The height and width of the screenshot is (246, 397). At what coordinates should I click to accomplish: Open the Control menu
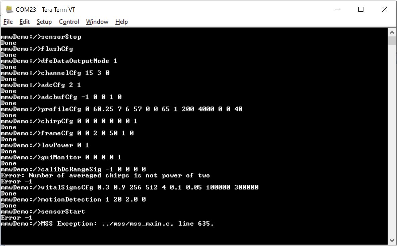69,22
